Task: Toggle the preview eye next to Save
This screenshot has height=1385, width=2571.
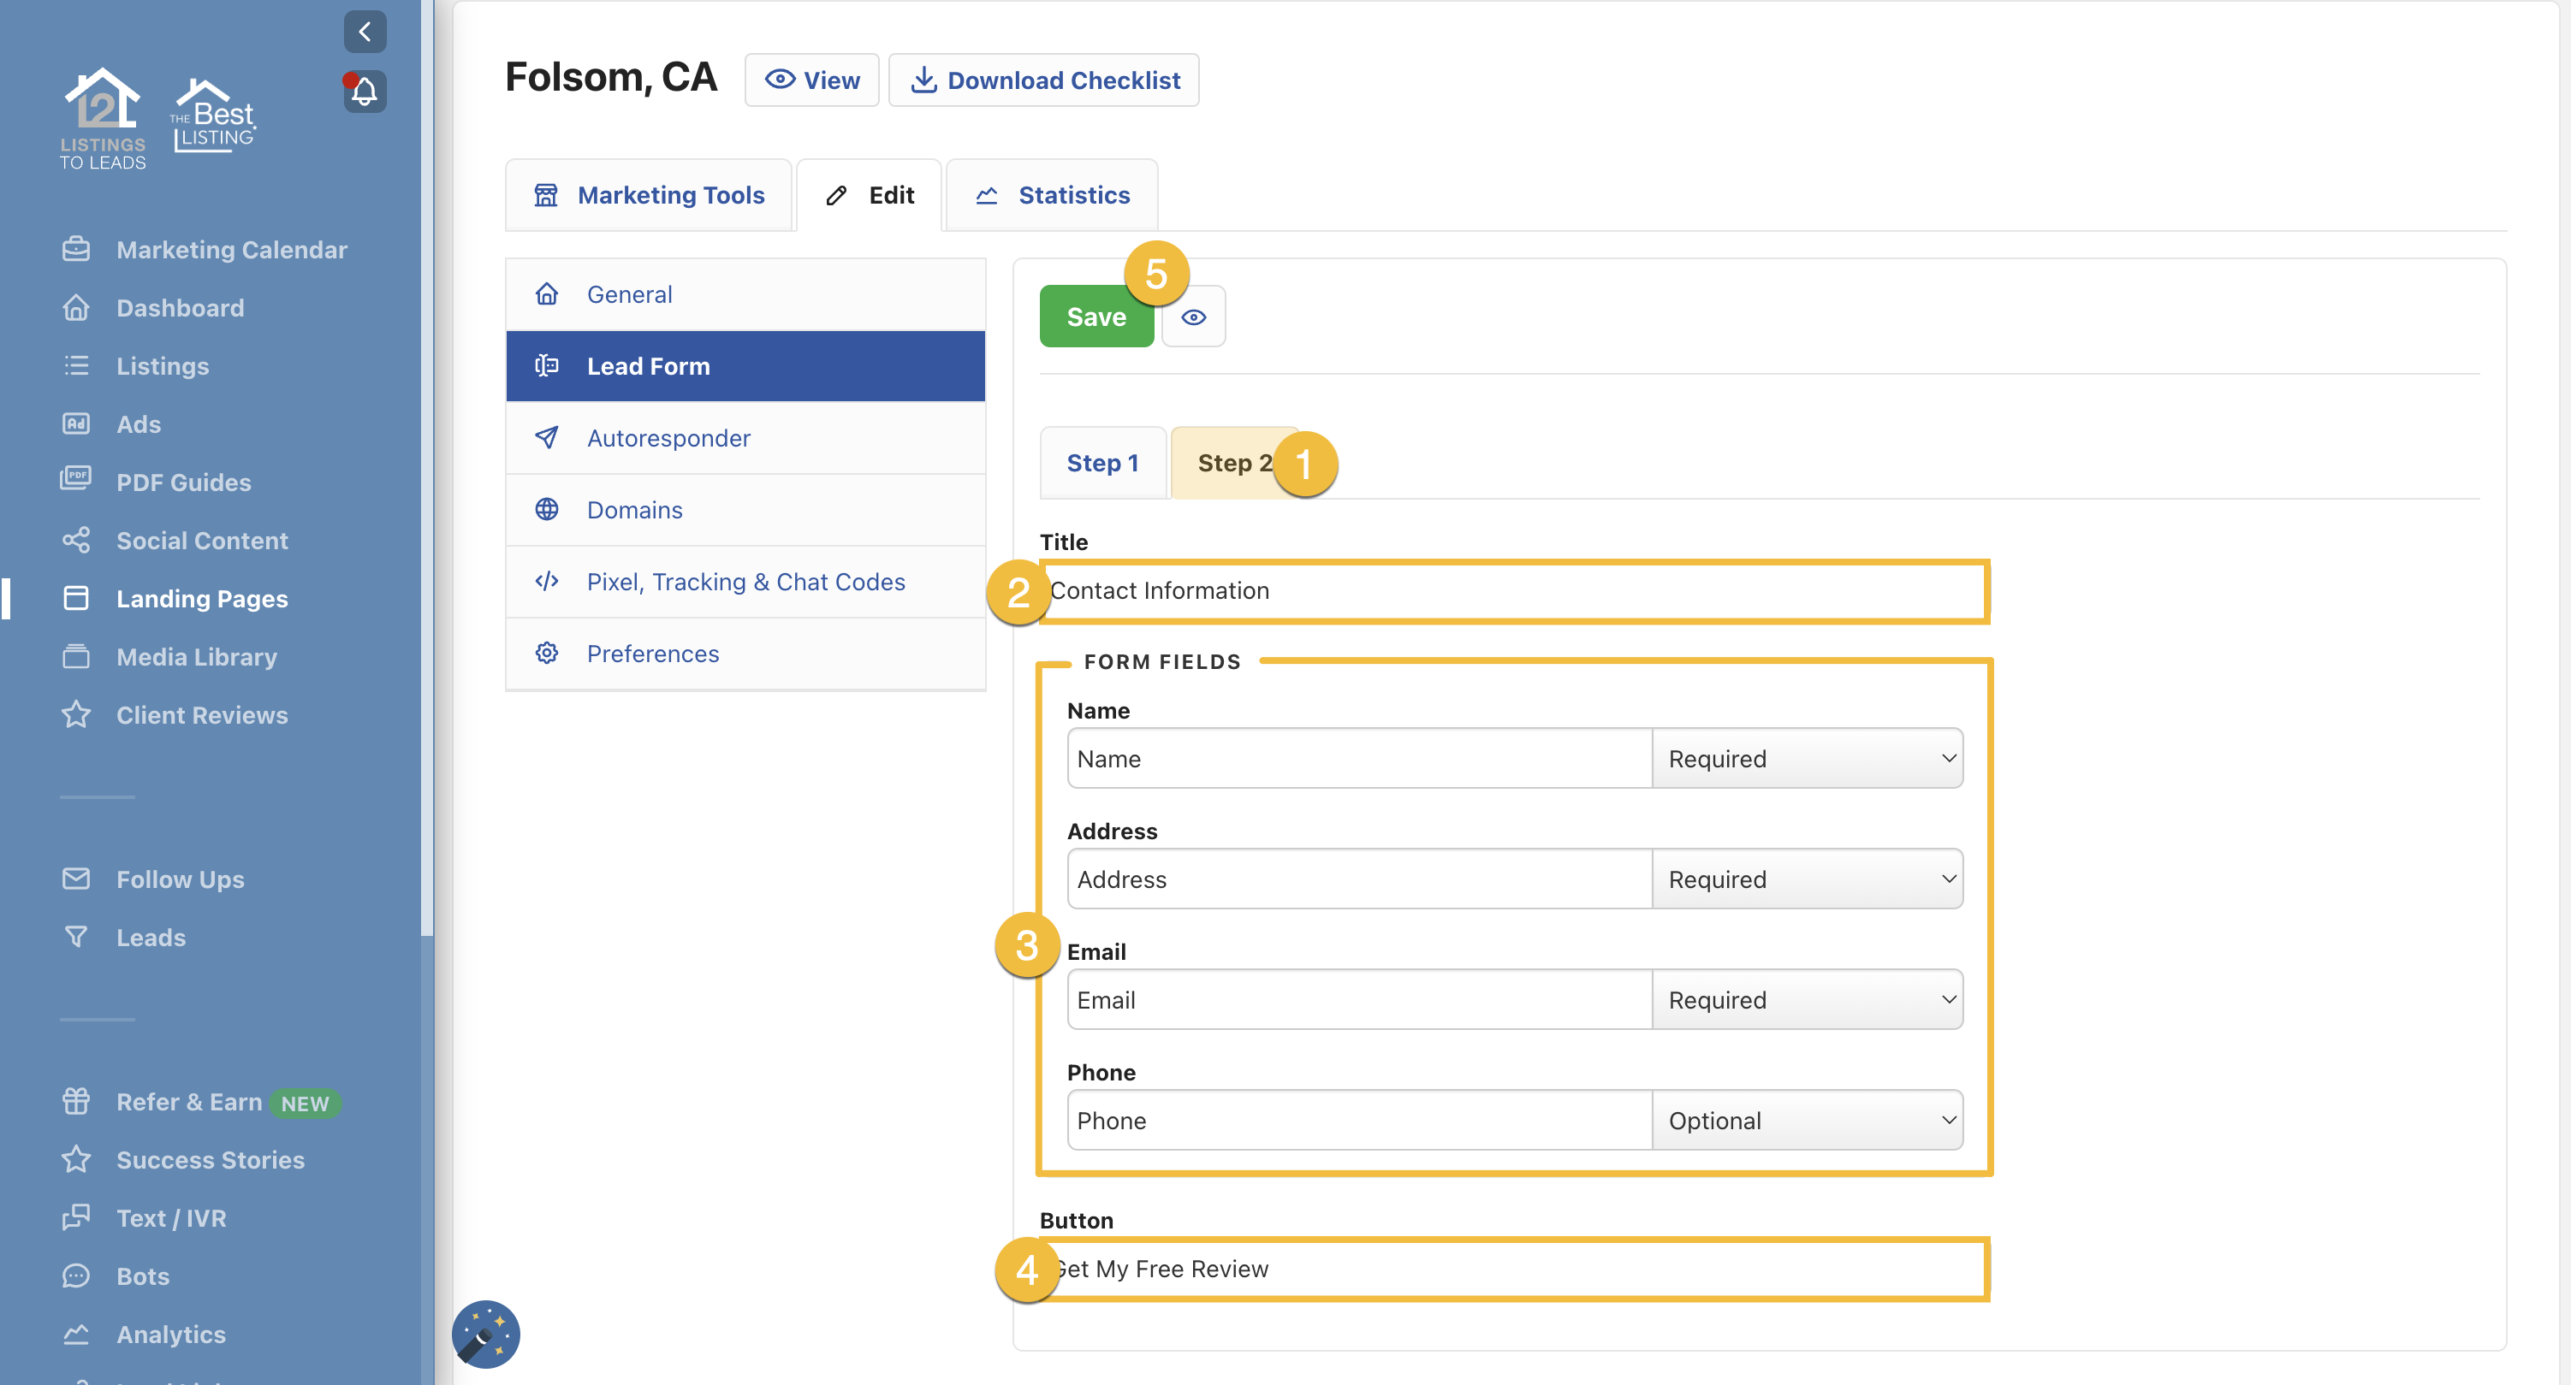Action: [x=1193, y=317]
